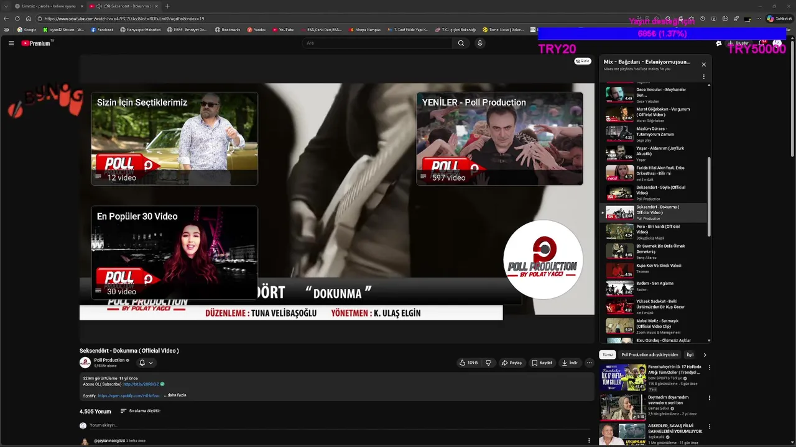Play Gece Yolcuları - Meyhaneler Sen
796x447 pixels.
coord(653,94)
